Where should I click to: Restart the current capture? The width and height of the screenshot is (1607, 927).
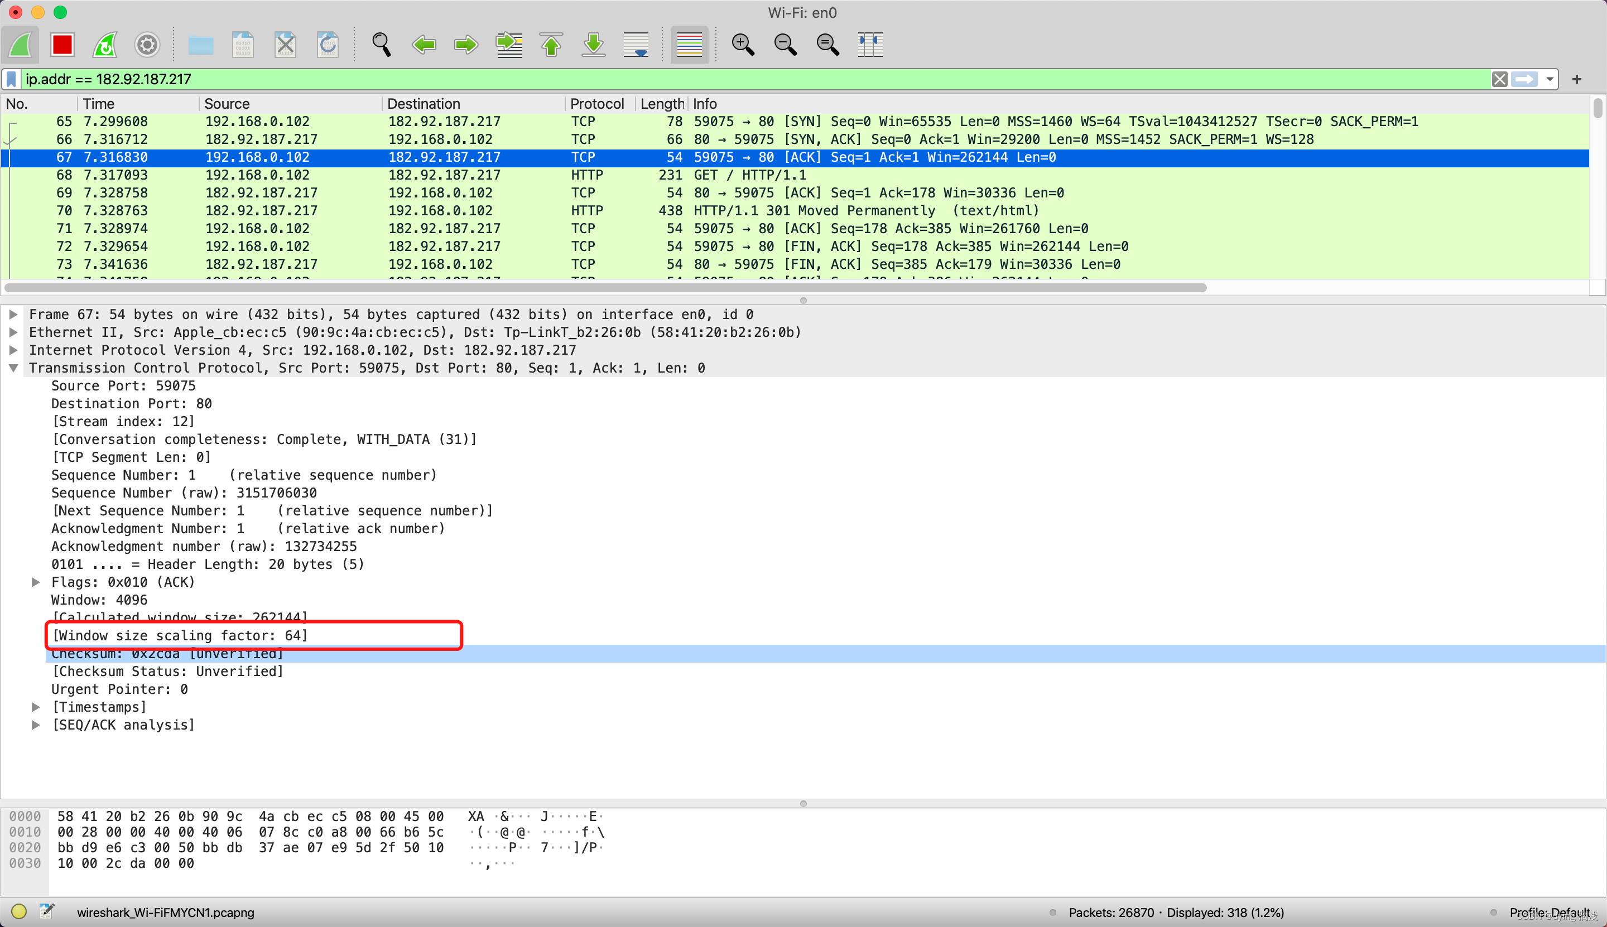tap(104, 45)
